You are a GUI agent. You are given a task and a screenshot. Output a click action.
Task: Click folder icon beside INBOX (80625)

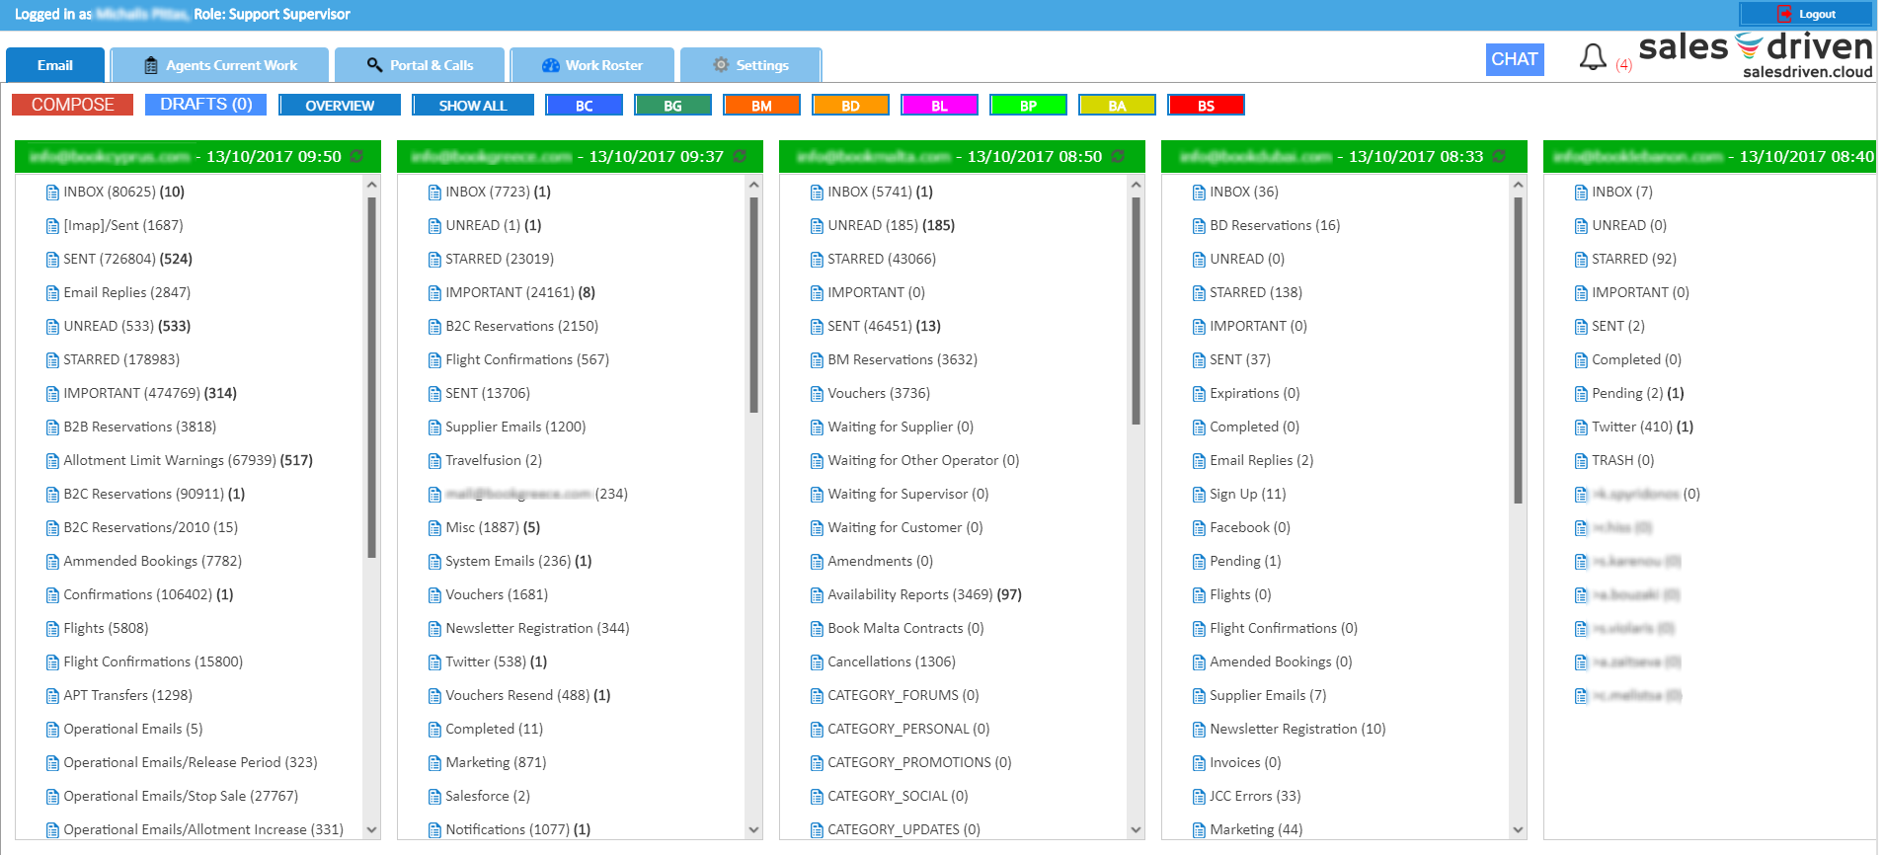click(52, 193)
